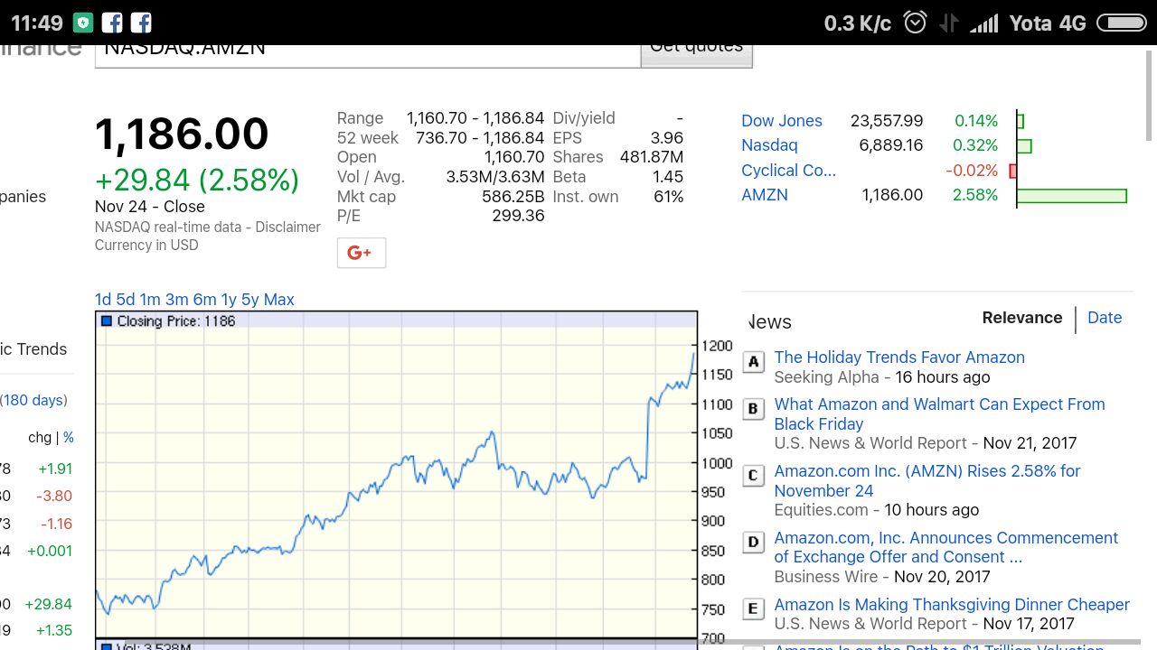1157x650 pixels.
Task: Click the Shares value 481.87M
Action: (x=652, y=157)
